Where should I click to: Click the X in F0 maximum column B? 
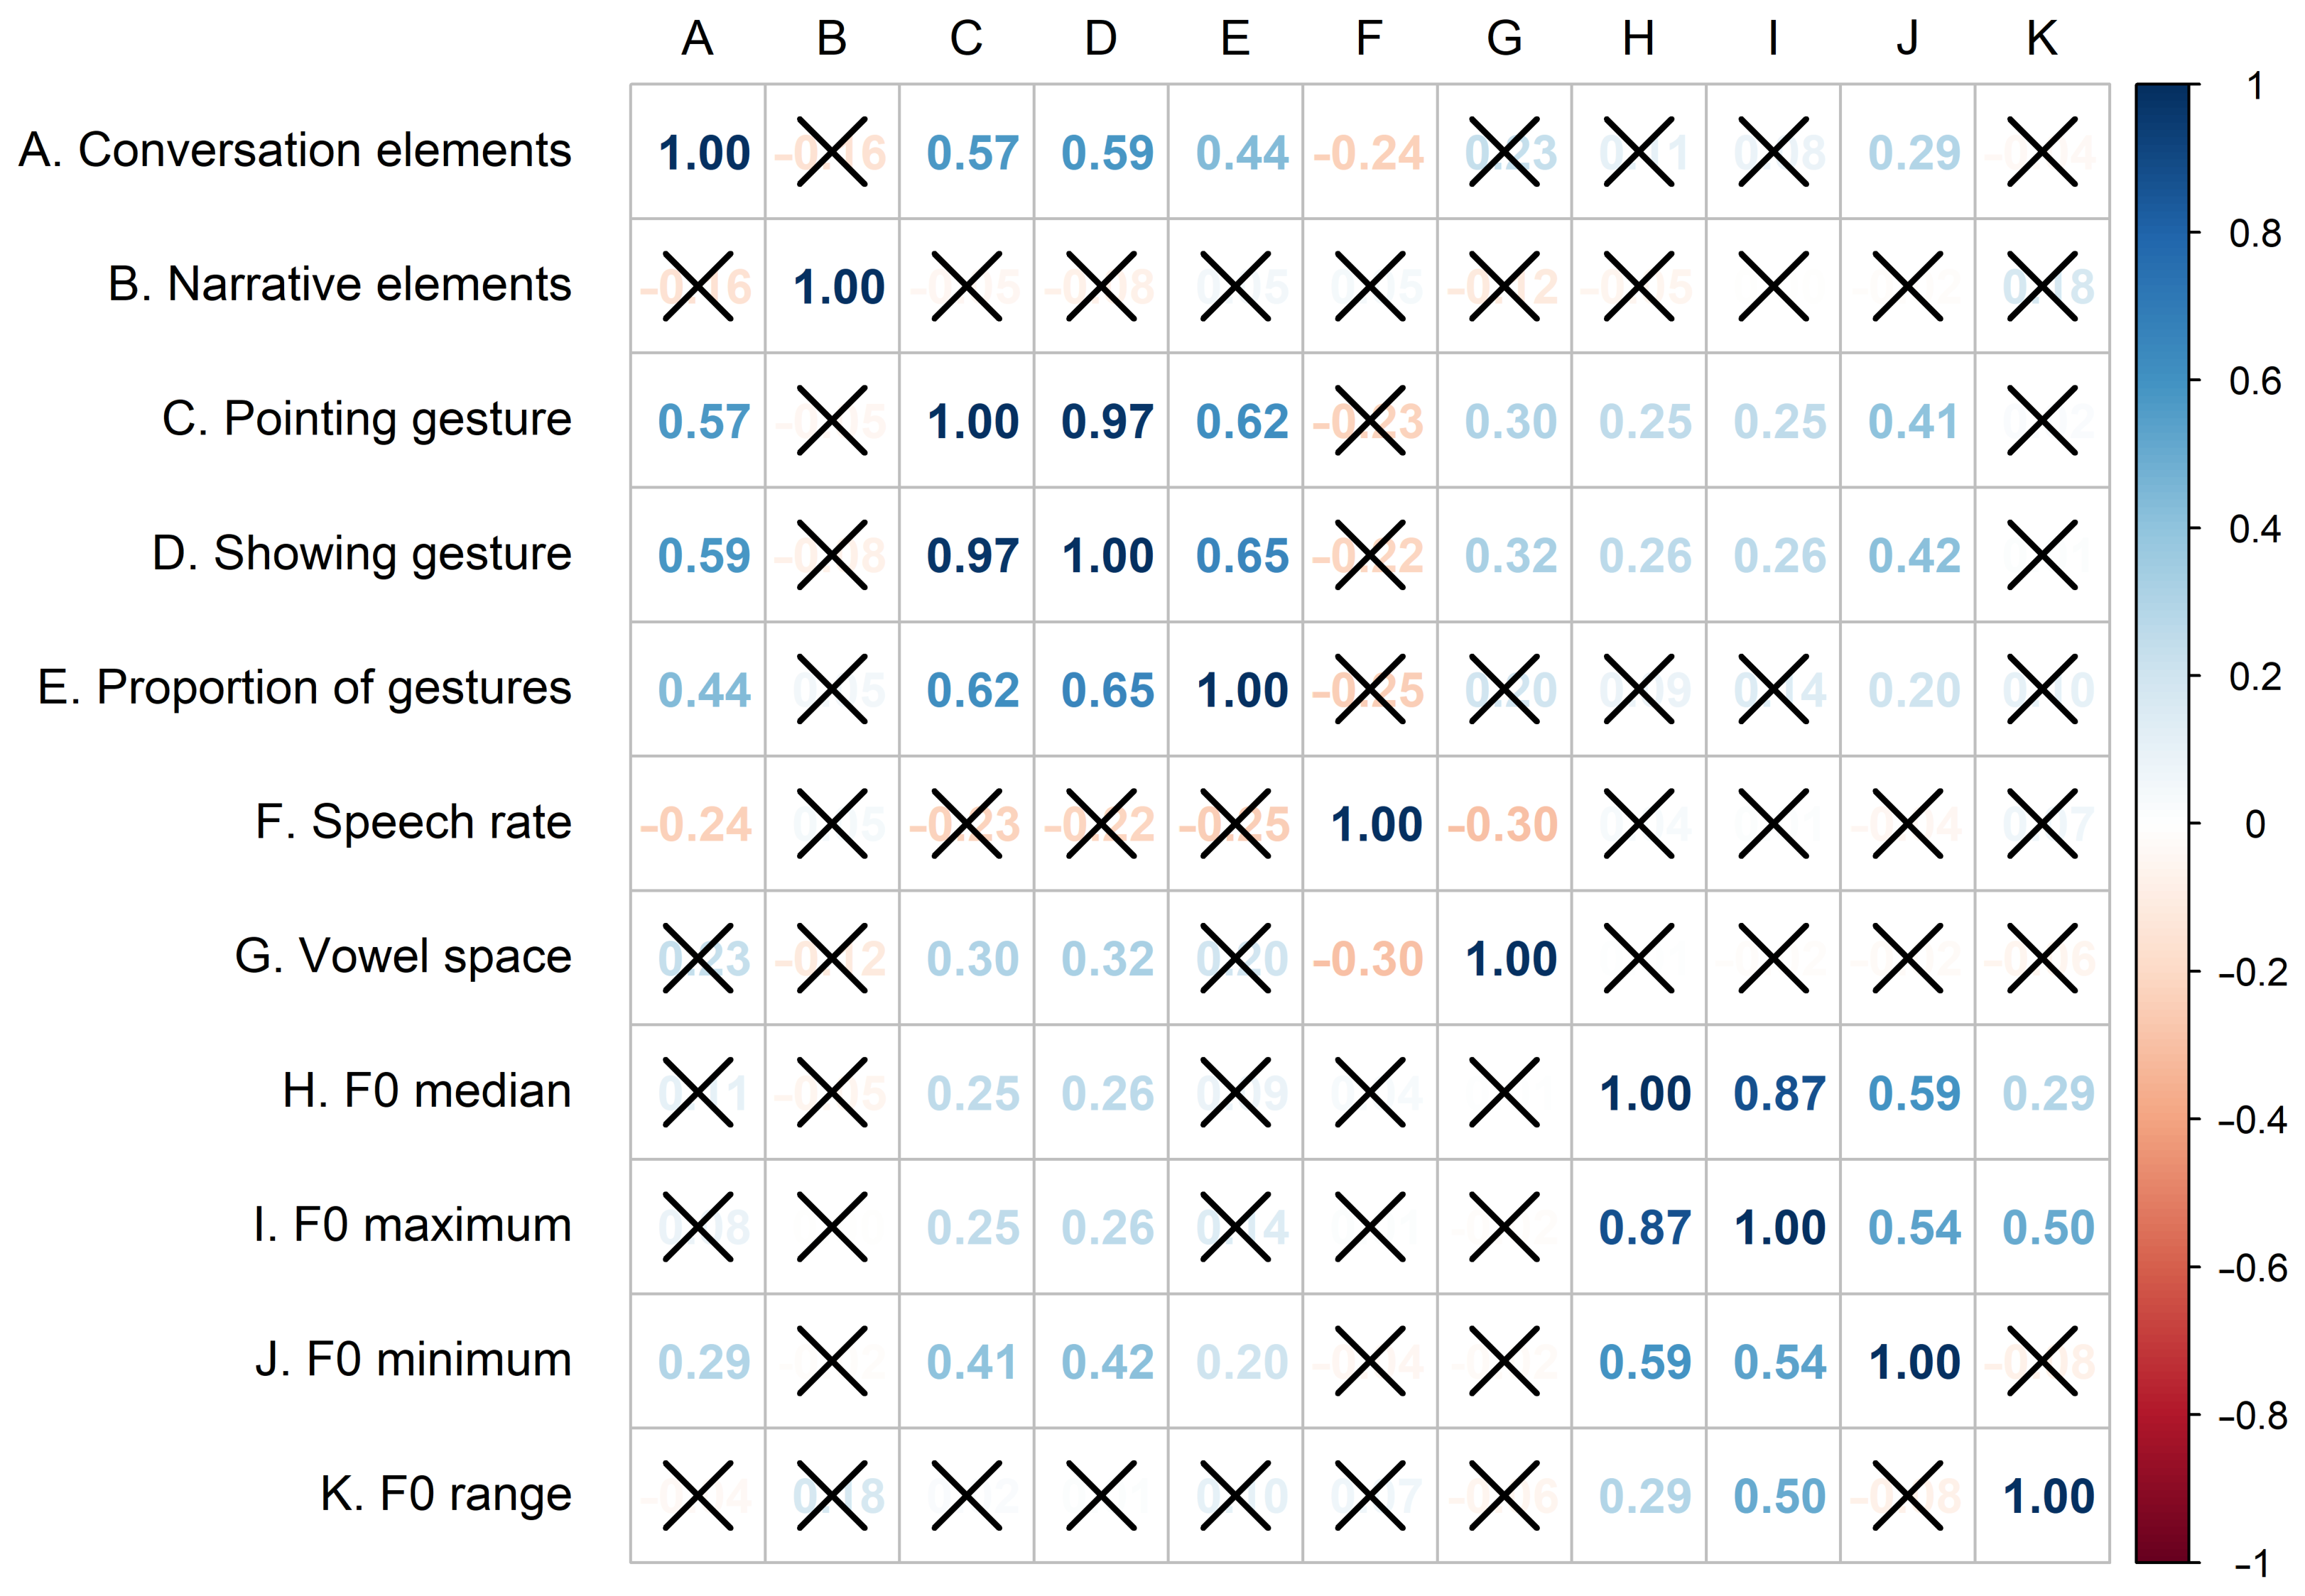point(832,1227)
